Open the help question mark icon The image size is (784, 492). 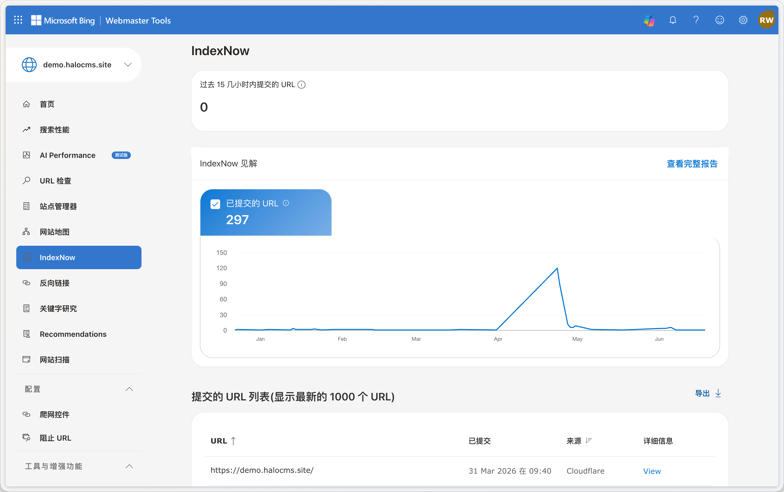(696, 20)
